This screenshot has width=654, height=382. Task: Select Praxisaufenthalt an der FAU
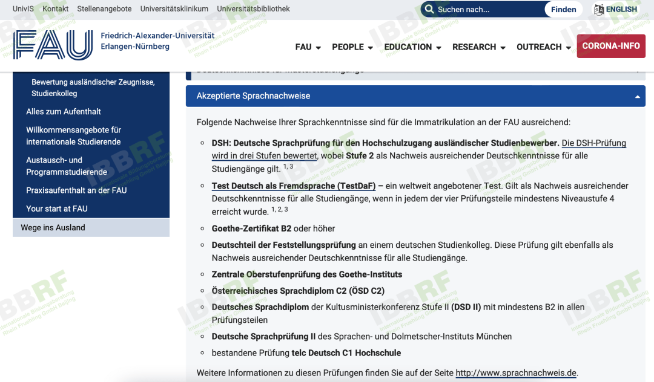tap(76, 190)
